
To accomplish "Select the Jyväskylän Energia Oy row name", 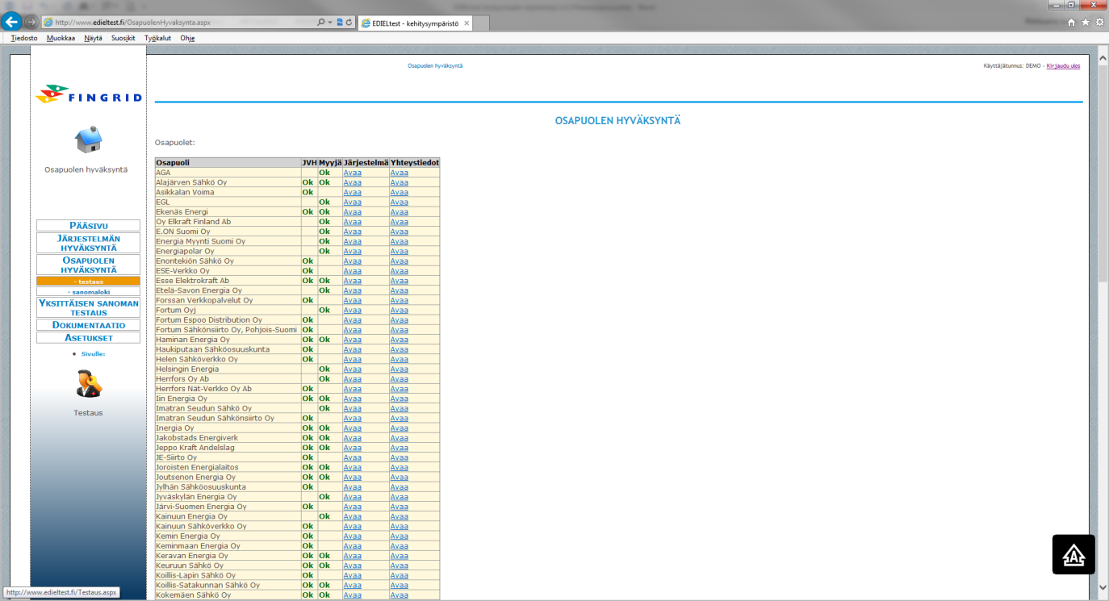I will tap(196, 497).
